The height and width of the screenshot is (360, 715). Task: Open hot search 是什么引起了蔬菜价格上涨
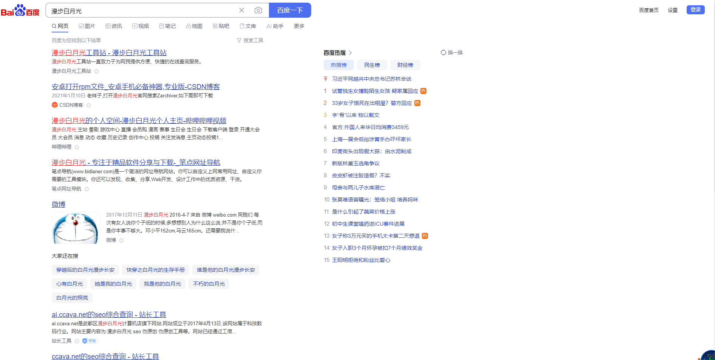click(364, 212)
